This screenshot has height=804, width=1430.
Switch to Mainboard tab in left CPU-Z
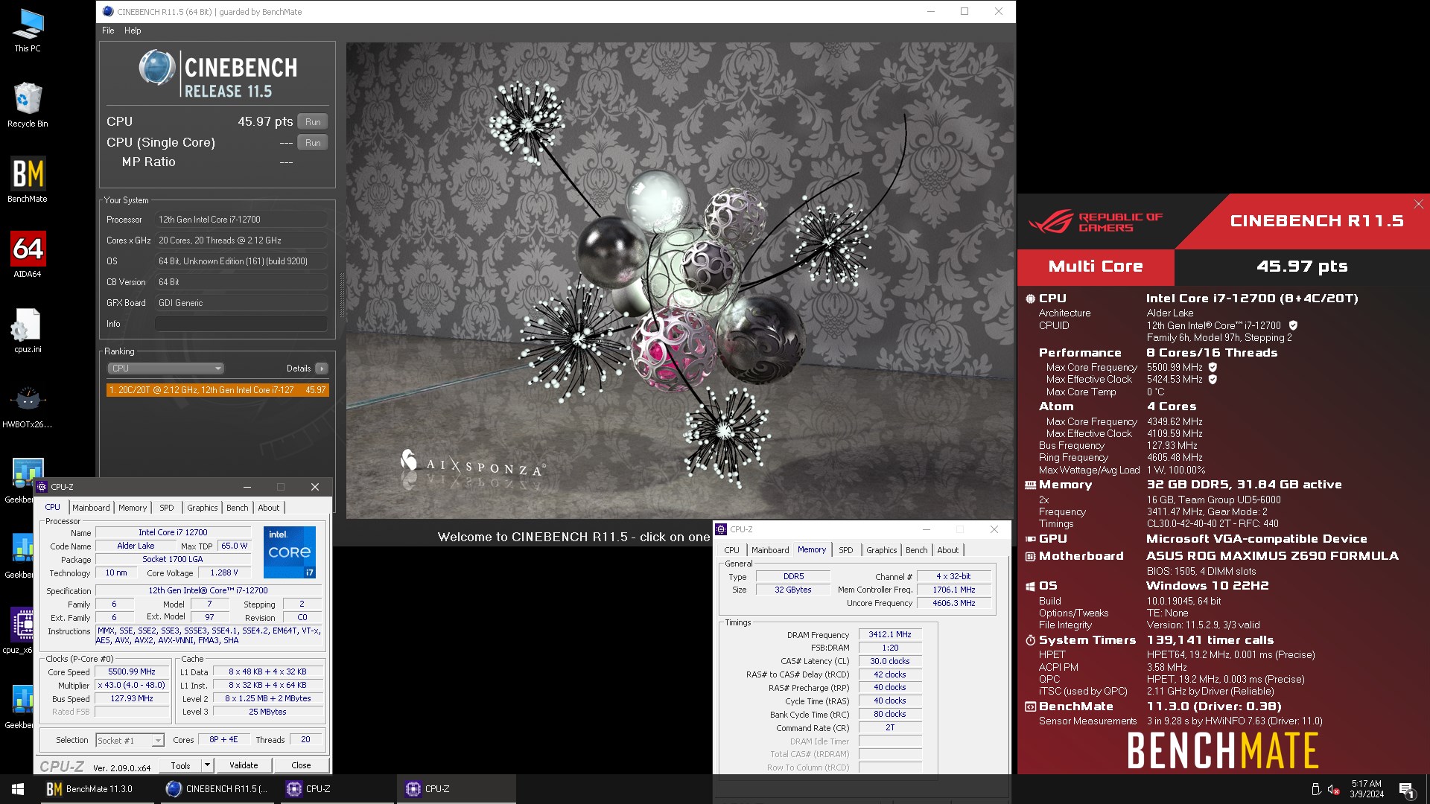pyautogui.click(x=91, y=508)
